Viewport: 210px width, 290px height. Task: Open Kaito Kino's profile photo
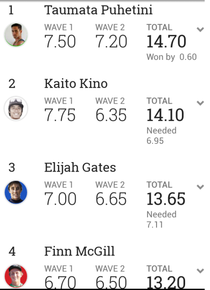click(16, 108)
